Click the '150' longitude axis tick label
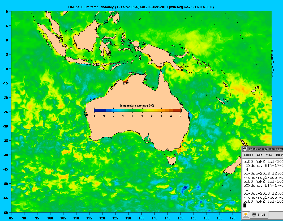The height and width of the screenshot is (221, 283). (x=180, y=218)
